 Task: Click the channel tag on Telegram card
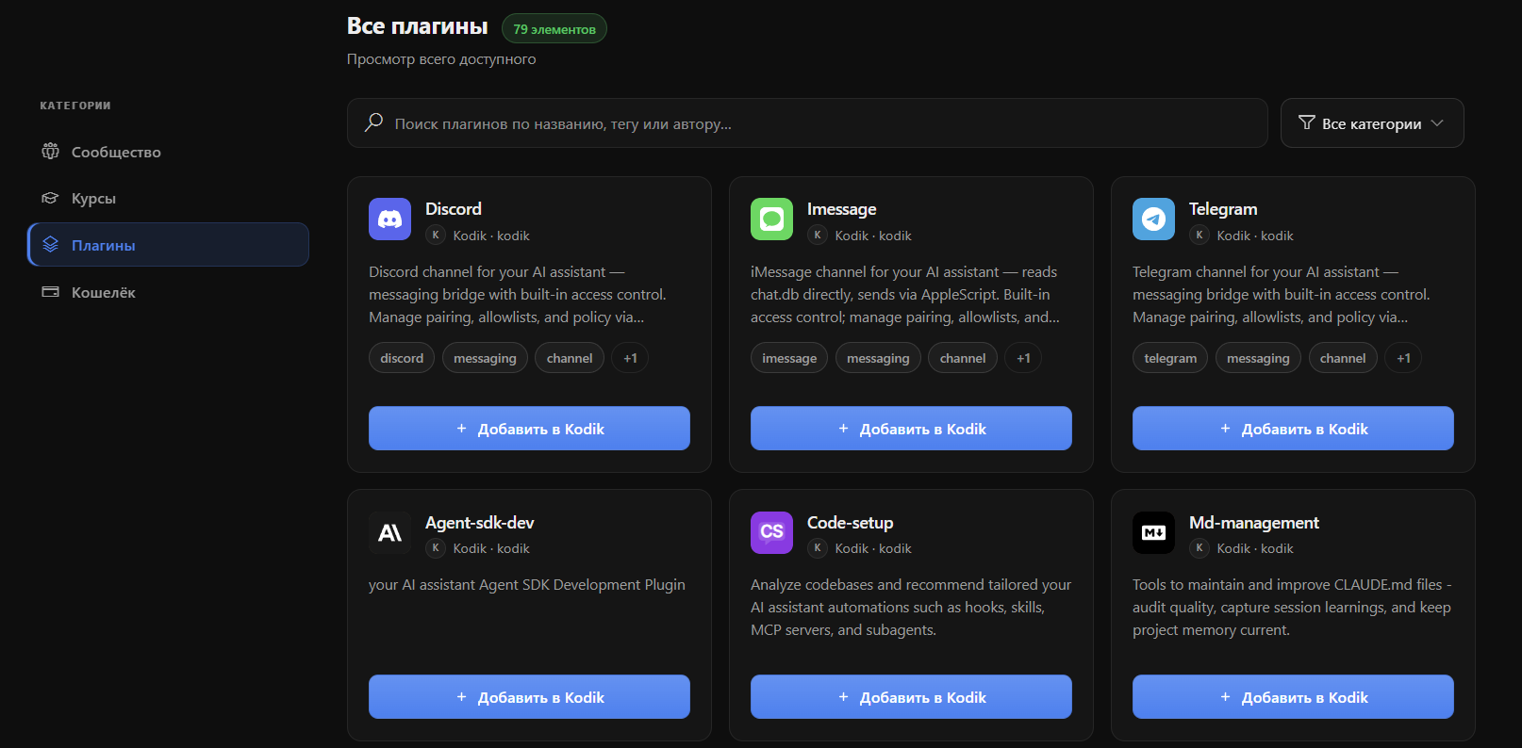click(x=1343, y=358)
